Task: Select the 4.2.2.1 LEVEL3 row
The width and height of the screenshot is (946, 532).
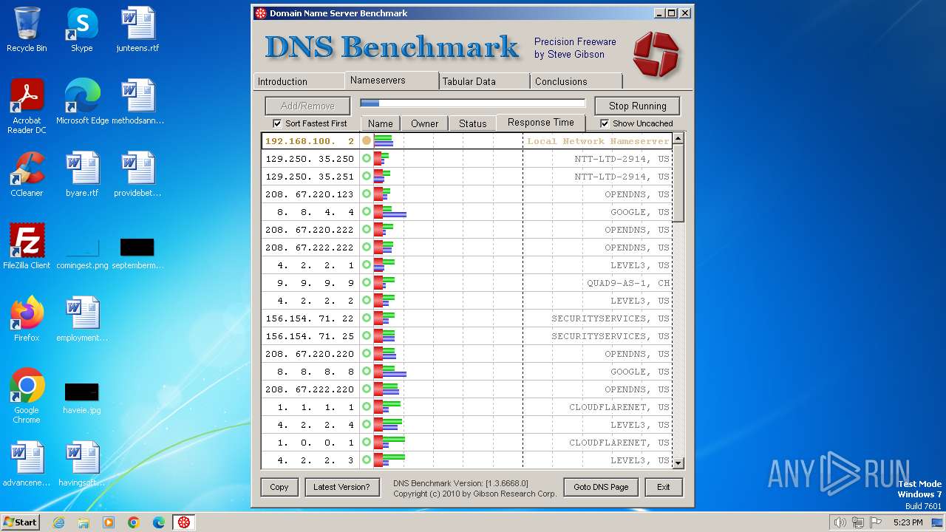Action: coord(466,265)
